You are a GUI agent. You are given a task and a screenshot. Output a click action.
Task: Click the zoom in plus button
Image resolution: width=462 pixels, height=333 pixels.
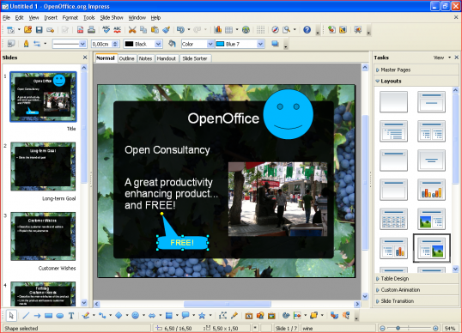point(435,328)
